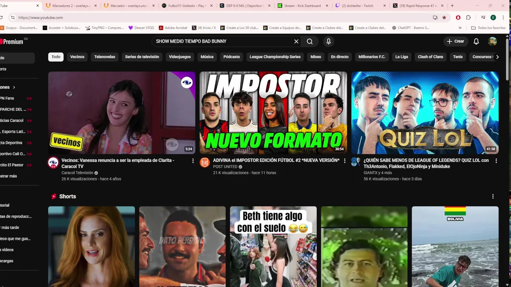The image size is (511, 287).
Task: Open a new browser tab with plus
Action: [x=452, y=6]
